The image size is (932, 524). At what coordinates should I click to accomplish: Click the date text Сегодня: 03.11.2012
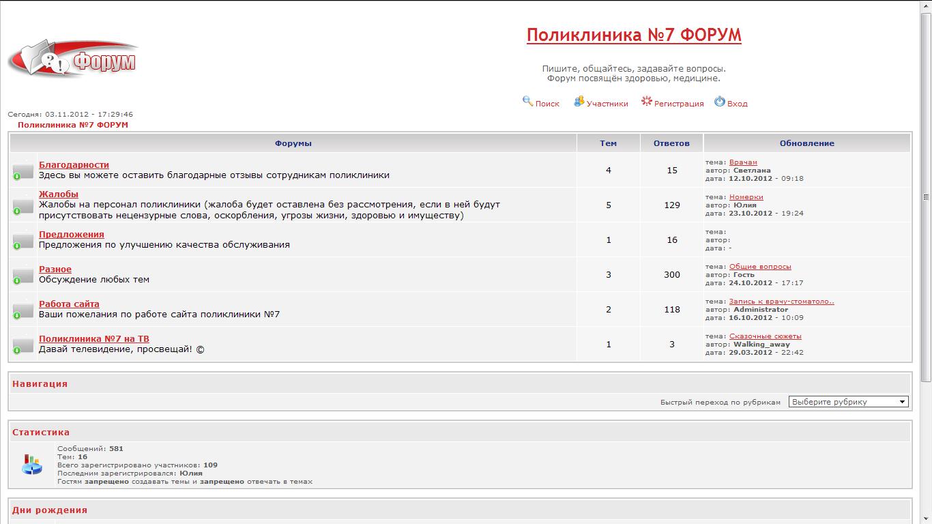tap(70, 115)
